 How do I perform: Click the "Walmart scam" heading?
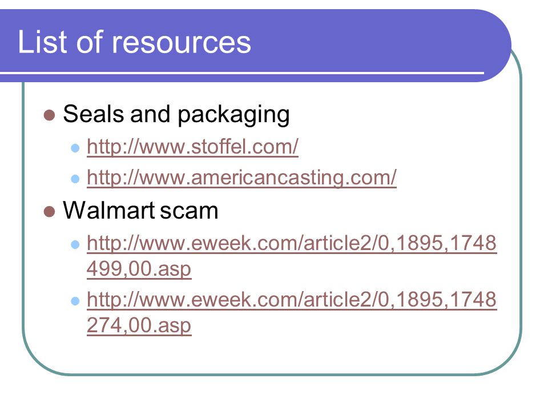click(x=140, y=211)
